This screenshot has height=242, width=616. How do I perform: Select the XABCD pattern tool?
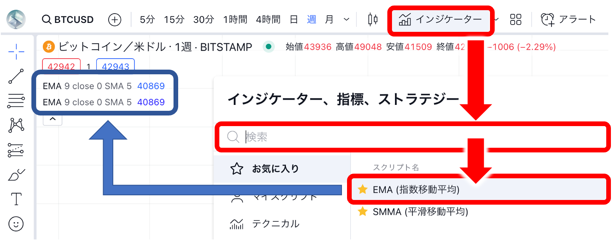click(16, 125)
